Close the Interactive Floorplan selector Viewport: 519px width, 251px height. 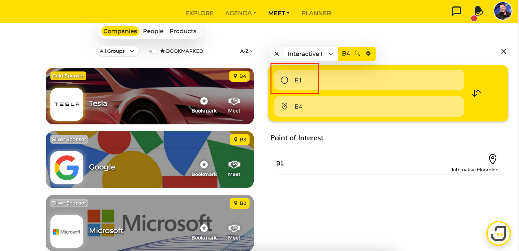[277, 54]
